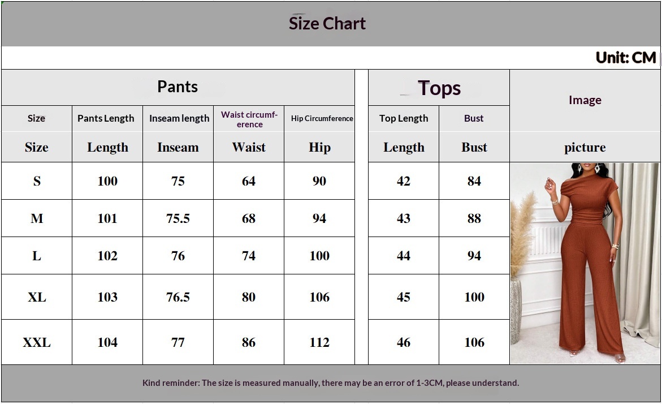Click the 'Top Length' column header
The height and width of the screenshot is (404, 662).
[x=404, y=118]
